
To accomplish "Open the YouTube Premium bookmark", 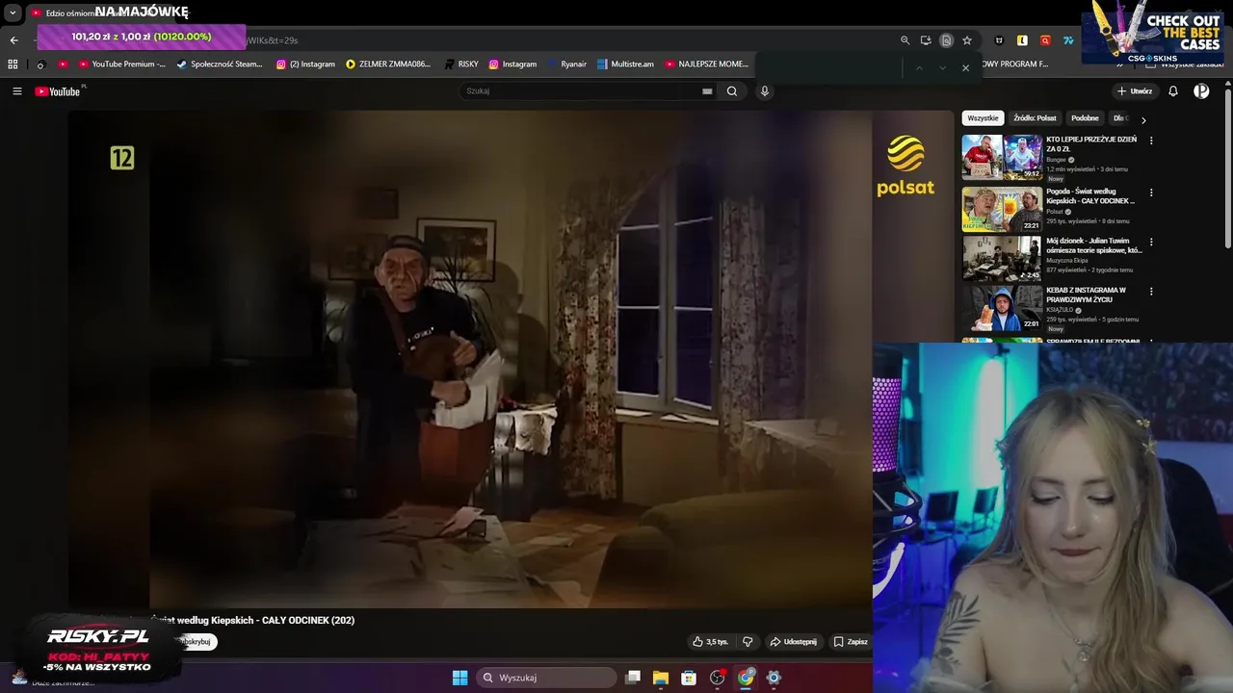I will pyautogui.click(x=121, y=64).
